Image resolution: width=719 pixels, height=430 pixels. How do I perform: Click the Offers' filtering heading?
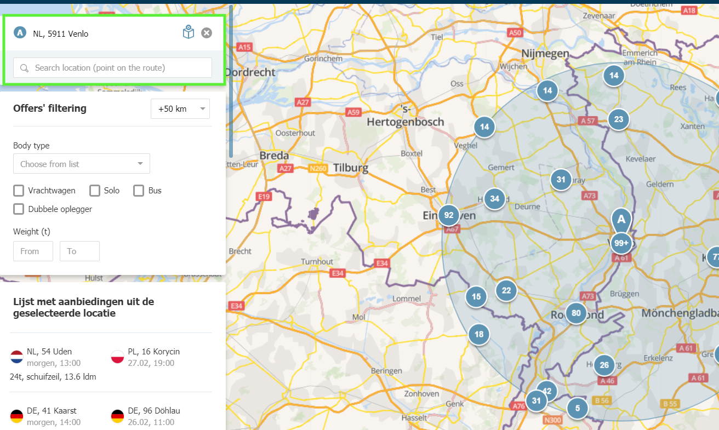click(50, 108)
